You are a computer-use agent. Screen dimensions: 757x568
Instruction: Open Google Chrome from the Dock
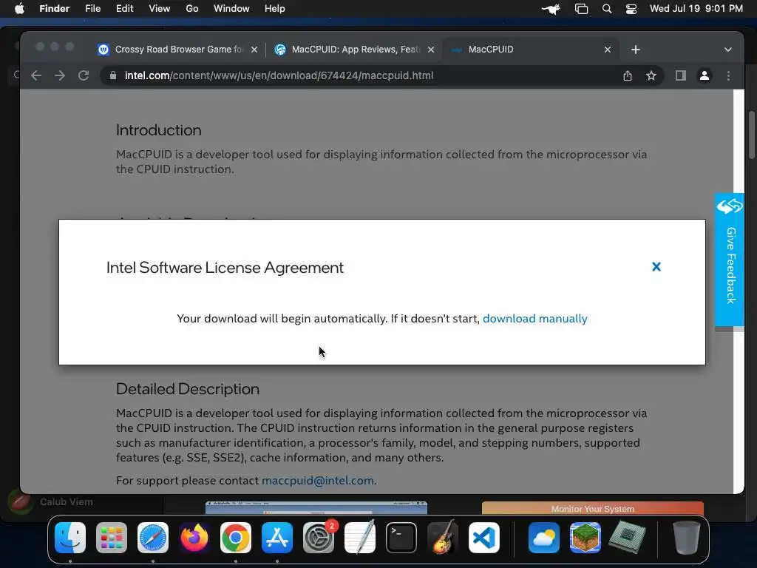pyautogui.click(x=236, y=538)
